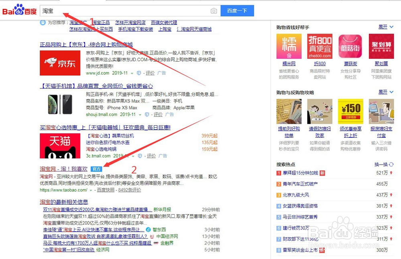Click the Baidu logo
The width and height of the screenshot is (401, 259).
20,10
